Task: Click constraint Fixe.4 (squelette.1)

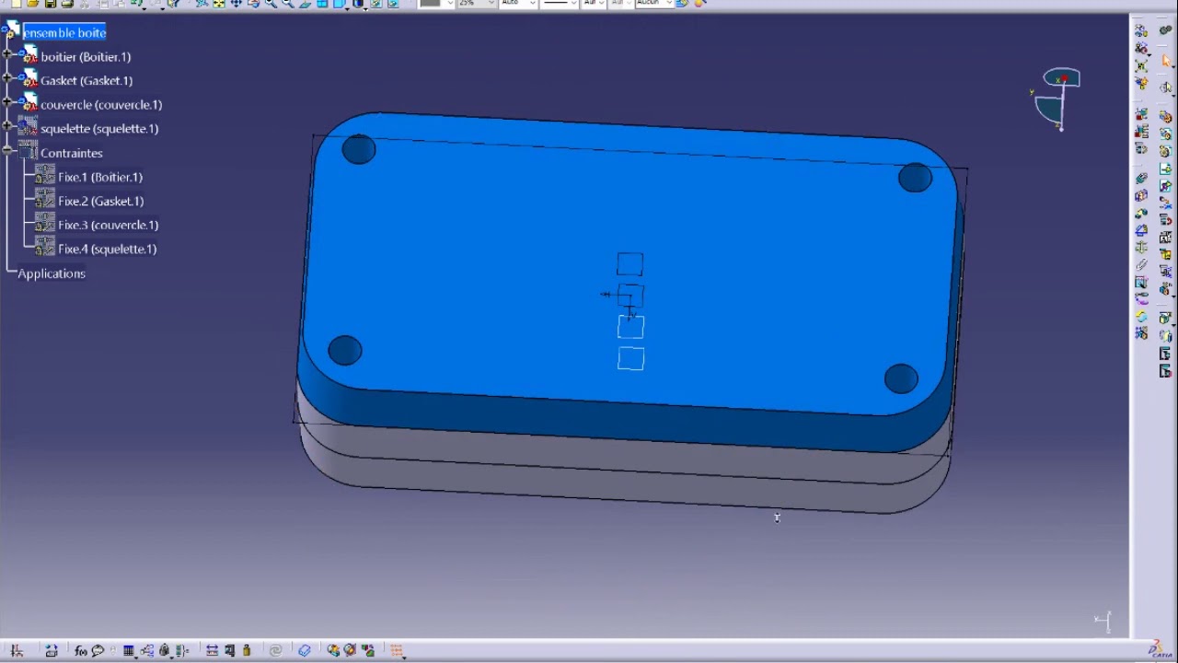Action: [108, 249]
